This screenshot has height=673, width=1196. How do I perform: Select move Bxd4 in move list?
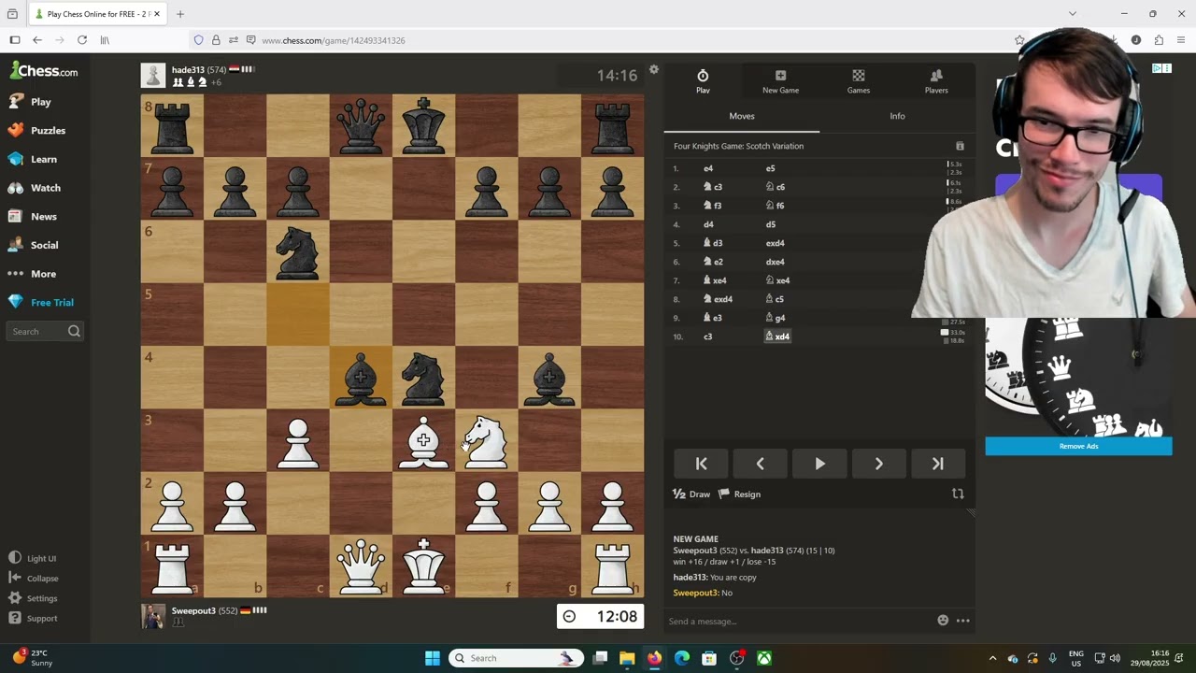(x=777, y=336)
